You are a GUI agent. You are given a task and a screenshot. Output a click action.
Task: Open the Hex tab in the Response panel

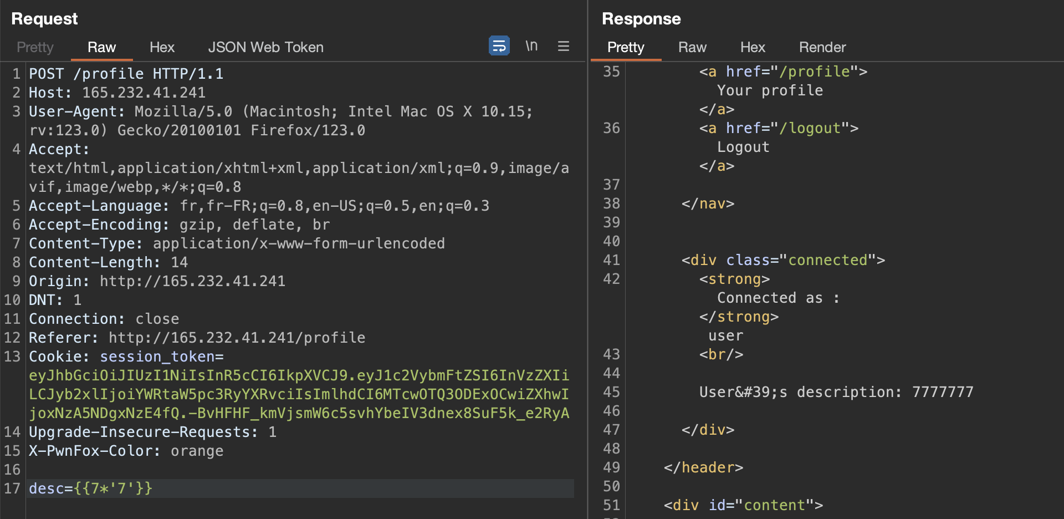[x=753, y=48]
